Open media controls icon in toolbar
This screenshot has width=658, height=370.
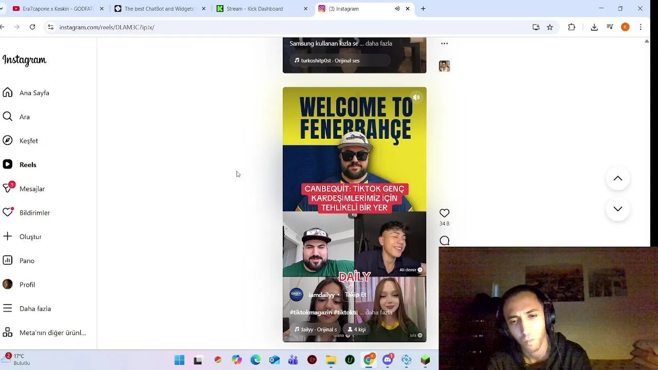pyautogui.click(x=610, y=27)
